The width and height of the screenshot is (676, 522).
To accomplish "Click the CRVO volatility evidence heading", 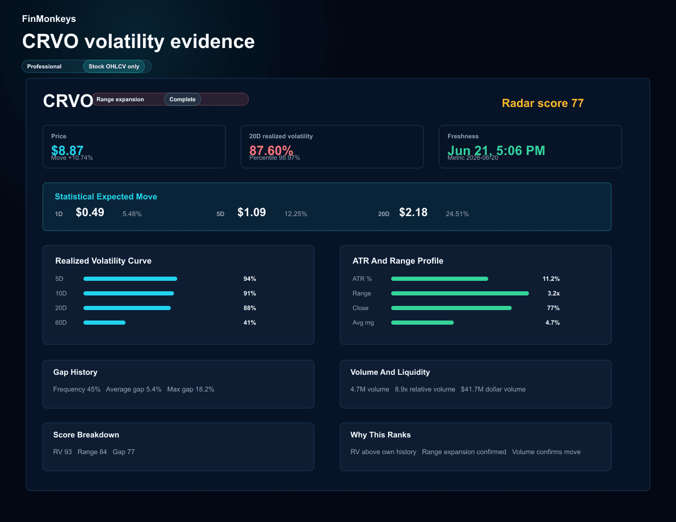I will click(138, 41).
